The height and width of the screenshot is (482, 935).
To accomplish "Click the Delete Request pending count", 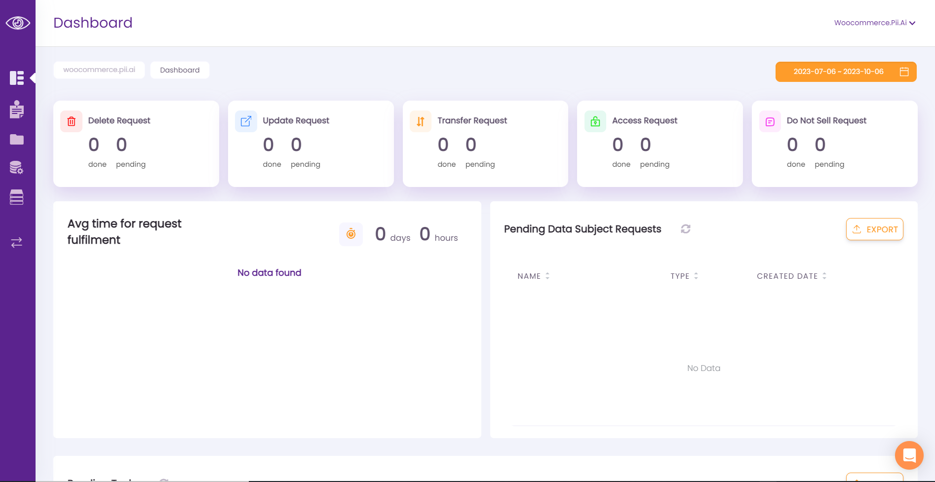I will point(121,145).
